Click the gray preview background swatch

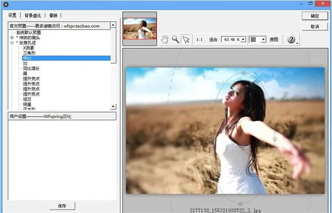(x=254, y=39)
